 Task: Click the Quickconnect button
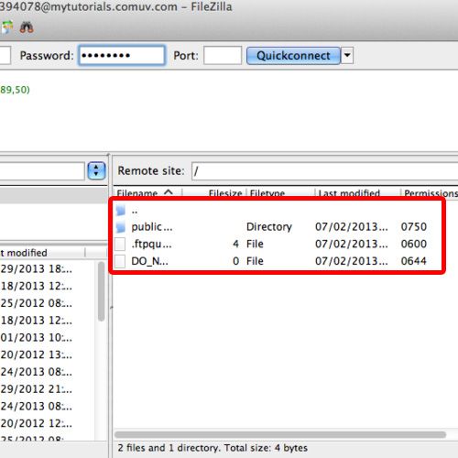tap(293, 56)
